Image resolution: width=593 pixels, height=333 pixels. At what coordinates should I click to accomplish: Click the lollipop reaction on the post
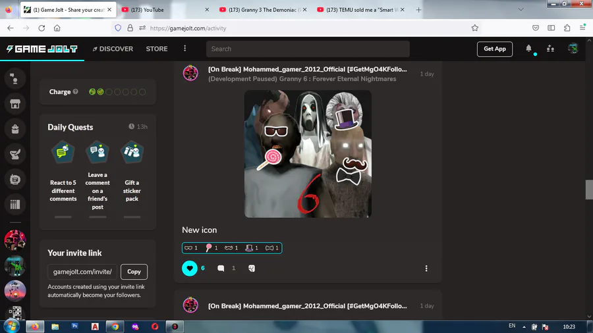click(x=212, y=248)
